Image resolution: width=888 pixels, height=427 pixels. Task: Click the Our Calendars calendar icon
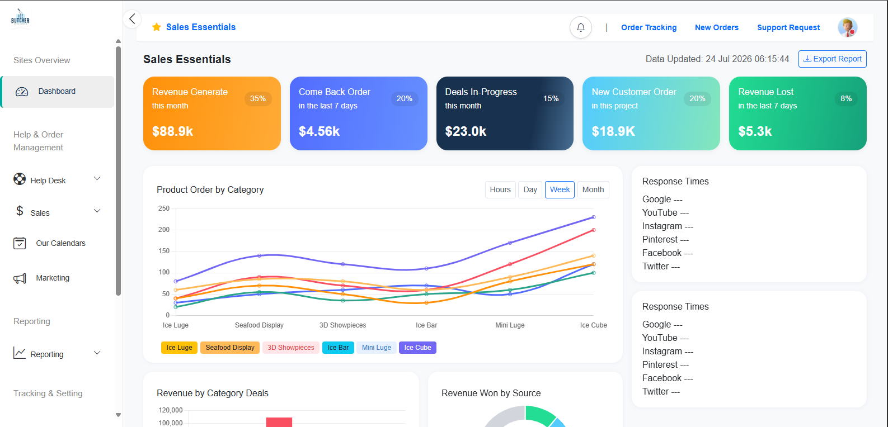point(20,243)
